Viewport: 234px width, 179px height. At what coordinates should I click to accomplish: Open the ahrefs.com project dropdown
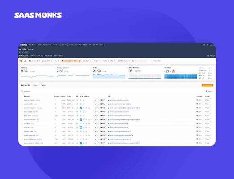(26, 49)
